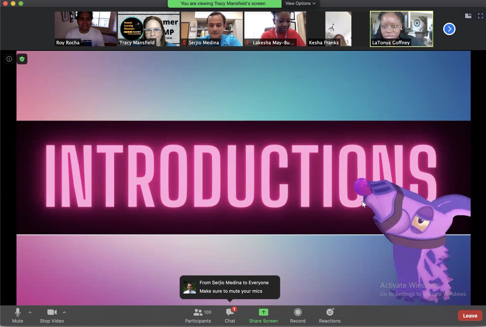Click the yellow minimize window button
The width and height of the screenshot is (486, 327).
tap(13, 3)
